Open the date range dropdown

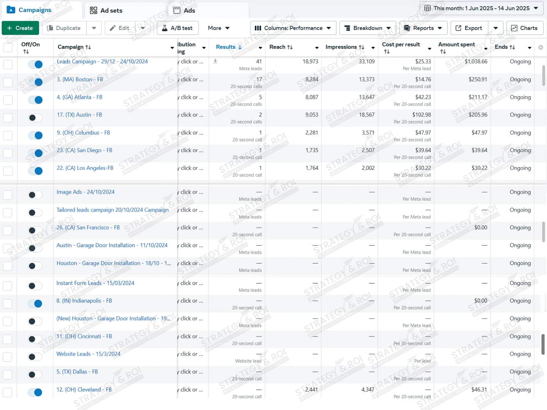pyautogui.click(x=481, y=8)
